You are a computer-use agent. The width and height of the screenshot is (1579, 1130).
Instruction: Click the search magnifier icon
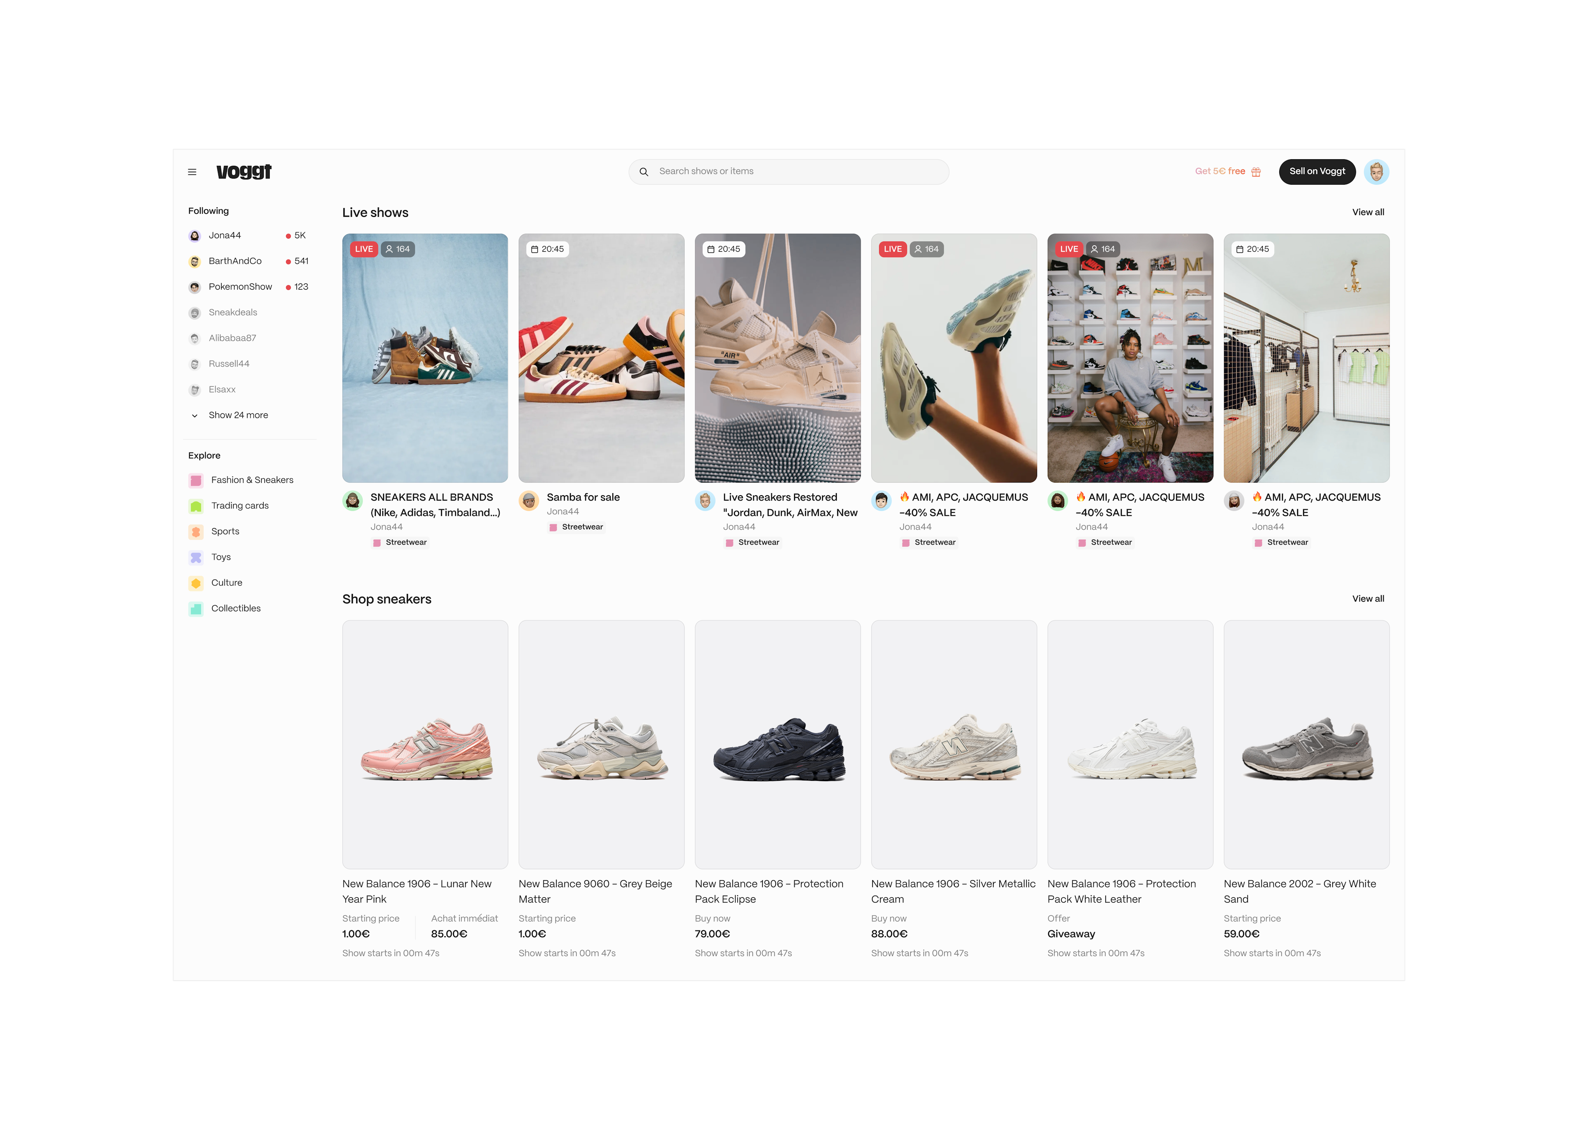point(644,172)
